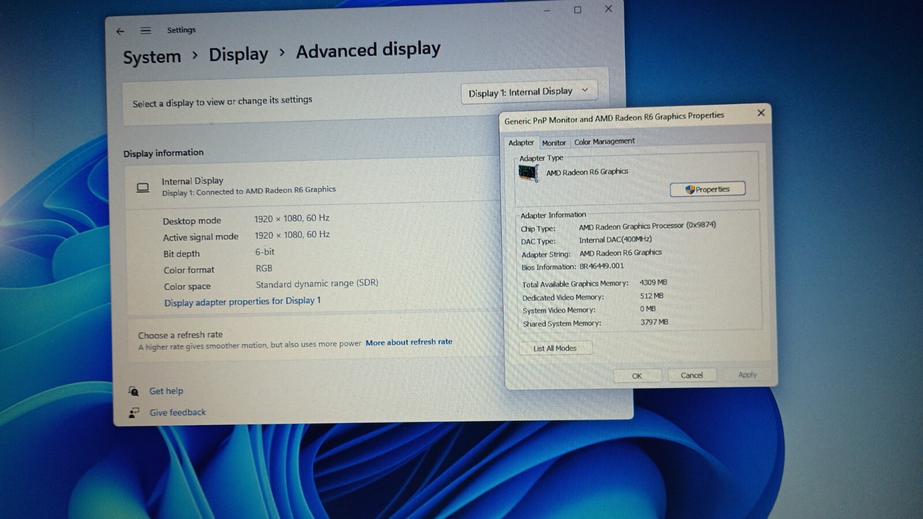Click the Chip Type AMD Radeon Graphics Processor value
Image resolution: width=923 pixels, height=519 pixels.
[647, 226]
